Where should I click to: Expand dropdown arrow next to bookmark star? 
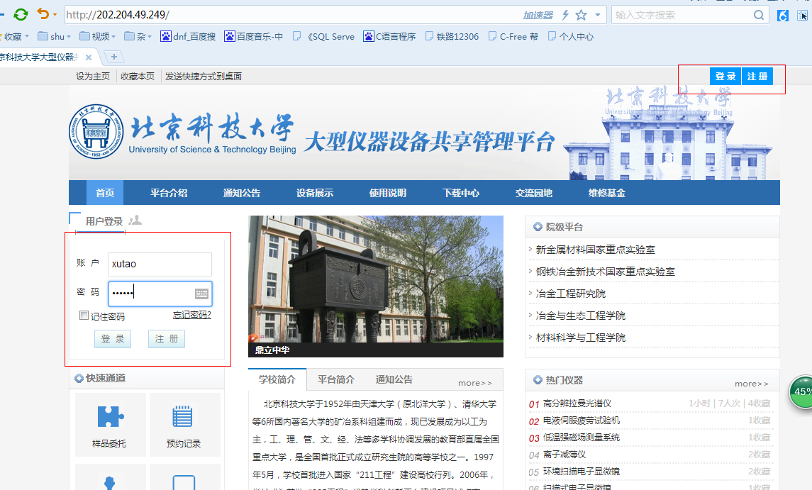click(x=597, y=15)
